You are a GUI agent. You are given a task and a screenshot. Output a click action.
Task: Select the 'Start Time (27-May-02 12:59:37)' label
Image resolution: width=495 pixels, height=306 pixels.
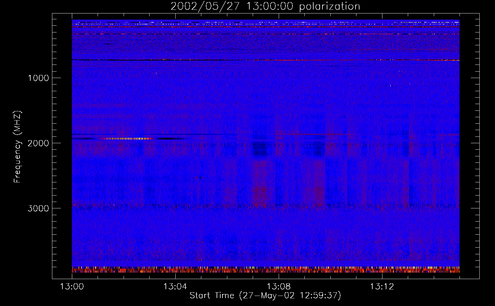coord(265,296)
